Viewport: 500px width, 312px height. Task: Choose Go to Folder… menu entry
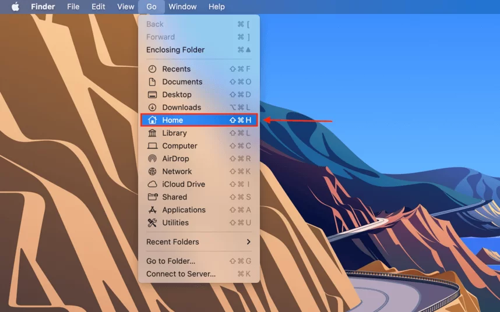(199, 261)
